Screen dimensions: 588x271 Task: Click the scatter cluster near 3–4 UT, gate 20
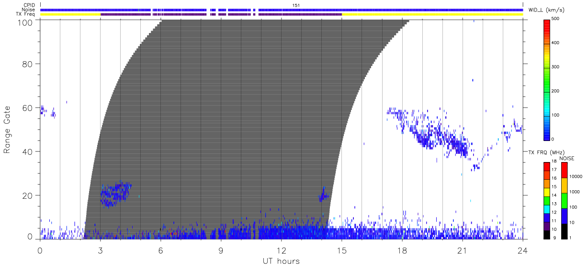(115, 194)
